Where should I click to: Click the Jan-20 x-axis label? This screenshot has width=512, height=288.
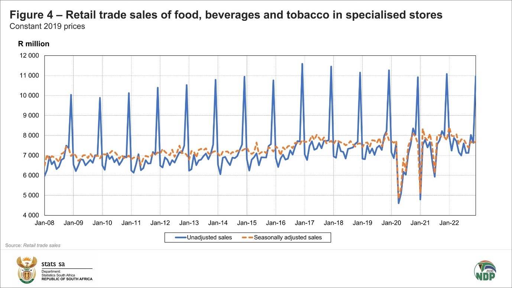pyautogui.click(x=391, y=223)
